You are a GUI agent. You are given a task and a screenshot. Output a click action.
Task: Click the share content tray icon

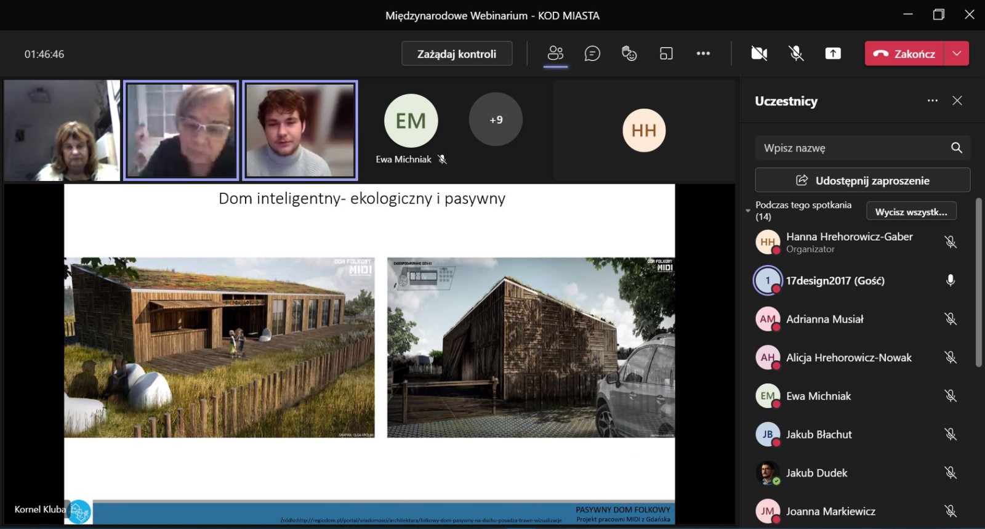point(833,54)
